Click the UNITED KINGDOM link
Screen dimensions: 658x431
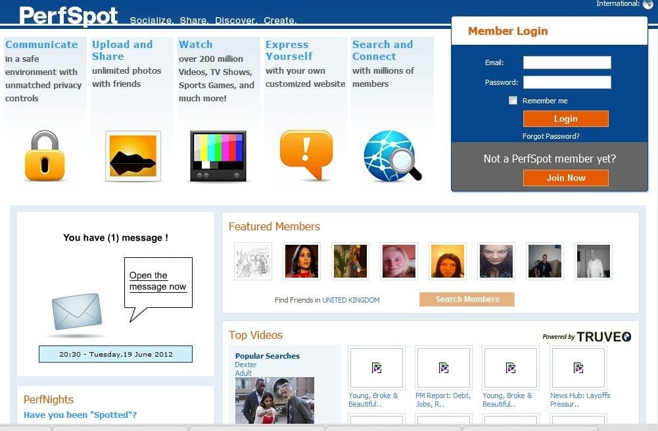(x=351, y=300)
